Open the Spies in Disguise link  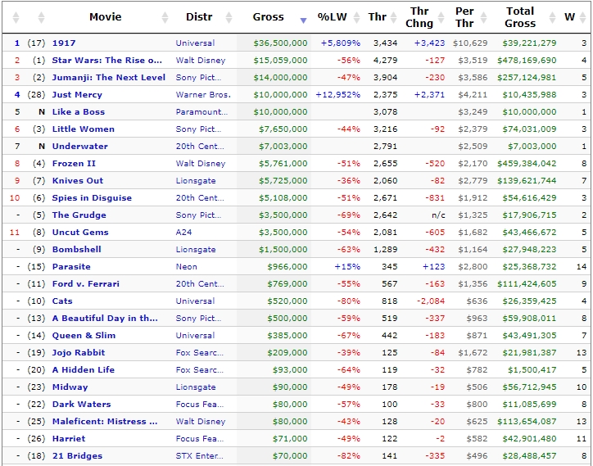[x=92, y=198]
